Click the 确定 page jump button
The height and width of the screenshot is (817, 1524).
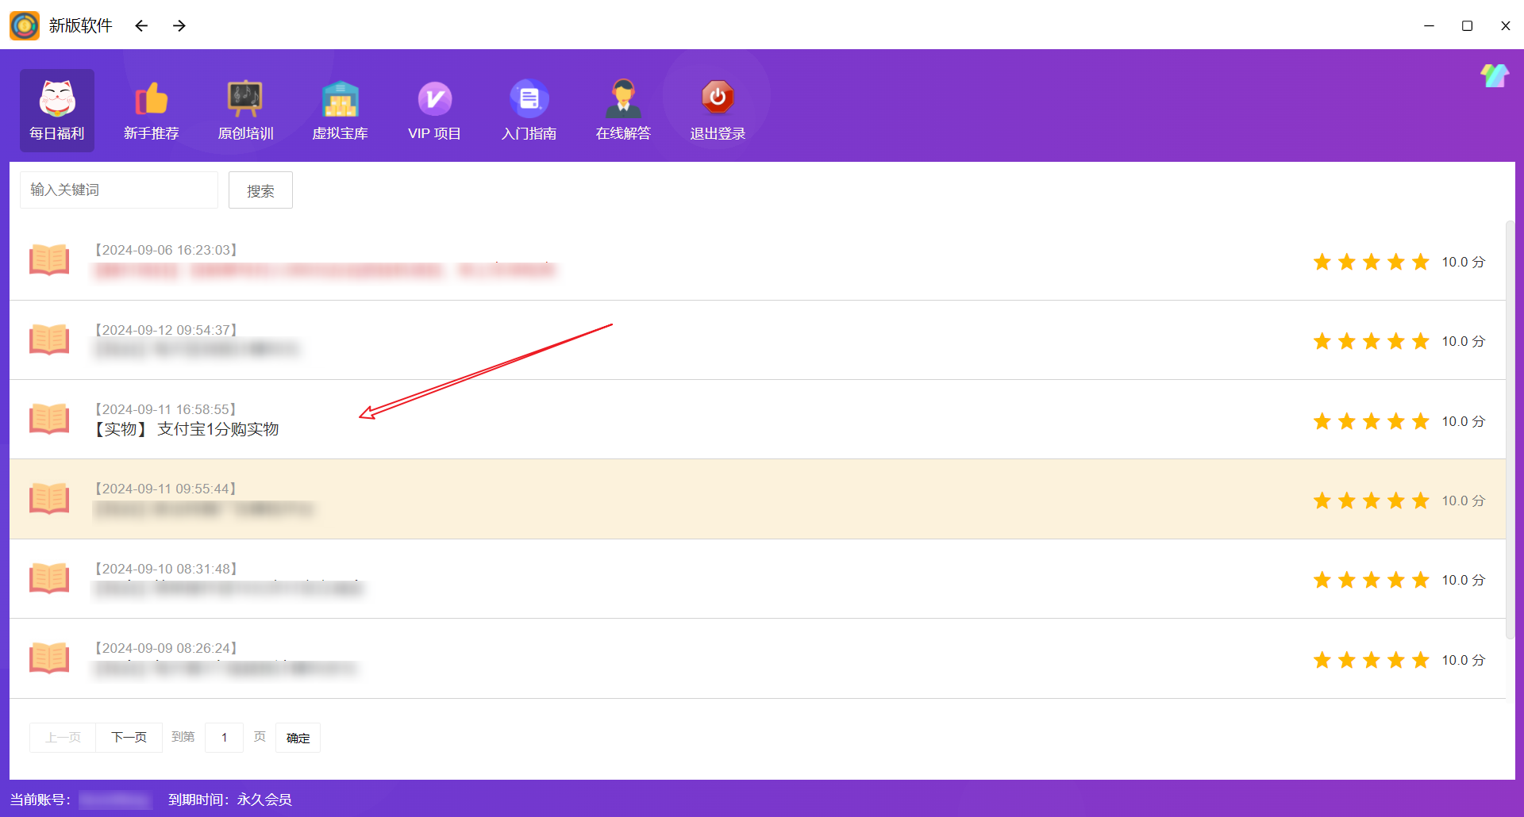298,738
